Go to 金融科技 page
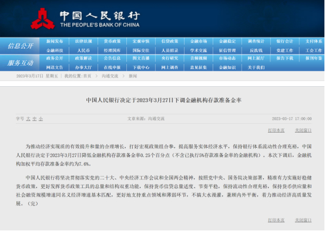 coord(55,50)
